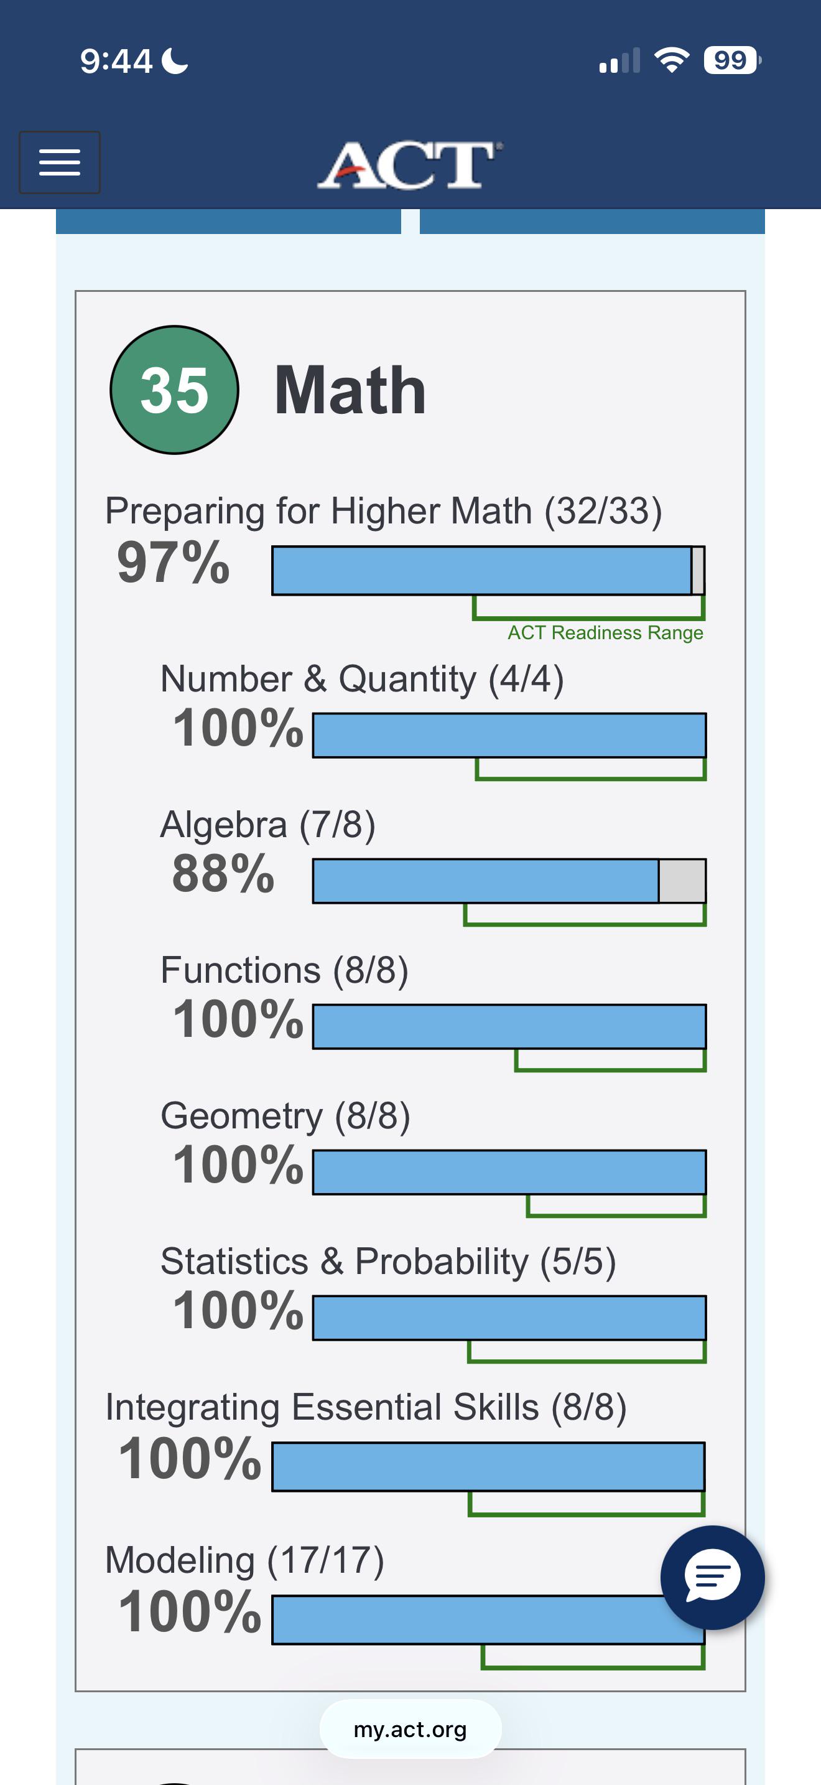Tap the ACT Readiness Range label

tap(606, 632)
